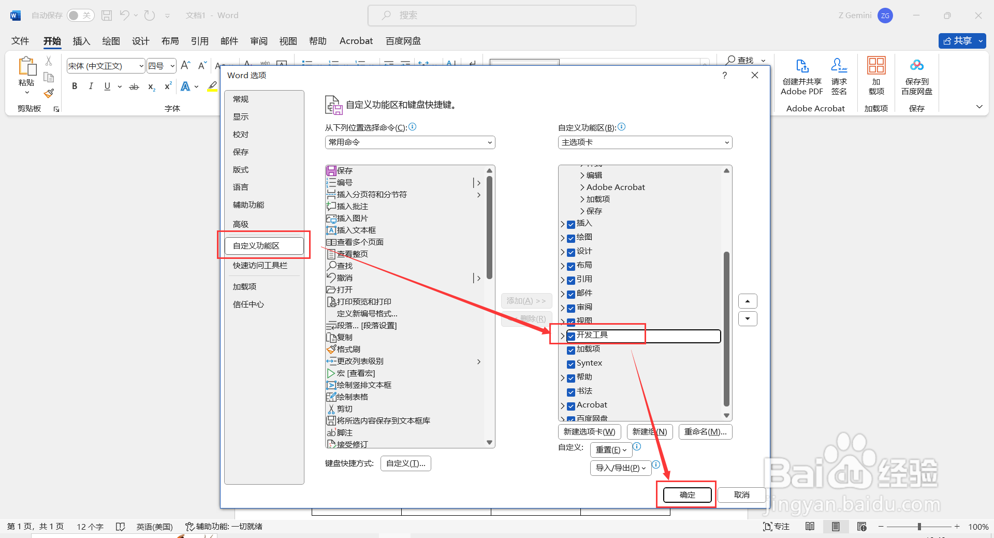Click the Format Painter brush in the ribbon

49,93
